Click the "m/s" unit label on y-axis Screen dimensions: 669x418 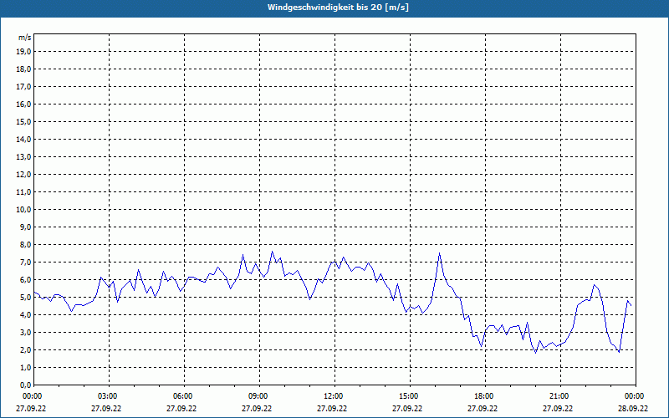click(x=25, y=38)
